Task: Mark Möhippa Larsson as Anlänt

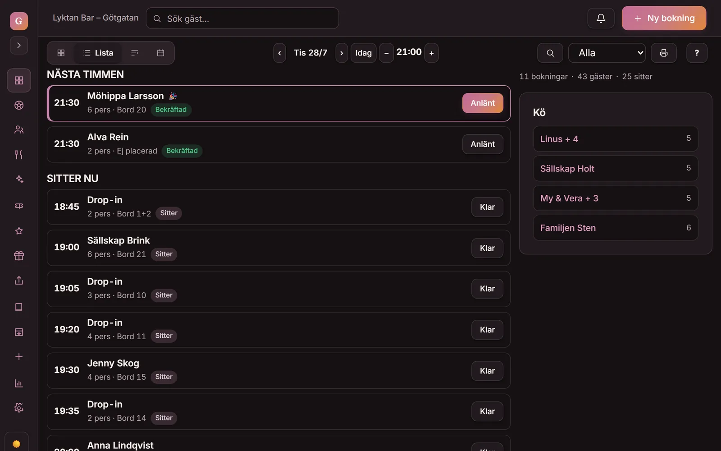Action: click(x=483, y=103)
